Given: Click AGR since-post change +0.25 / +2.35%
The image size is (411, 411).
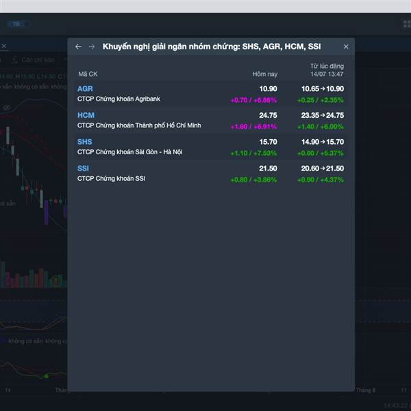Looking at the screenshot, I should coord(321,100).
